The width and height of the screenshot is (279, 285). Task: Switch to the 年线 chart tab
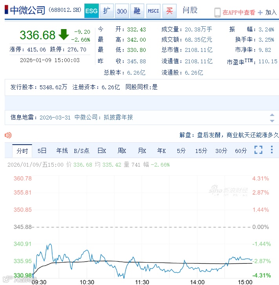(x=62, y=151)
